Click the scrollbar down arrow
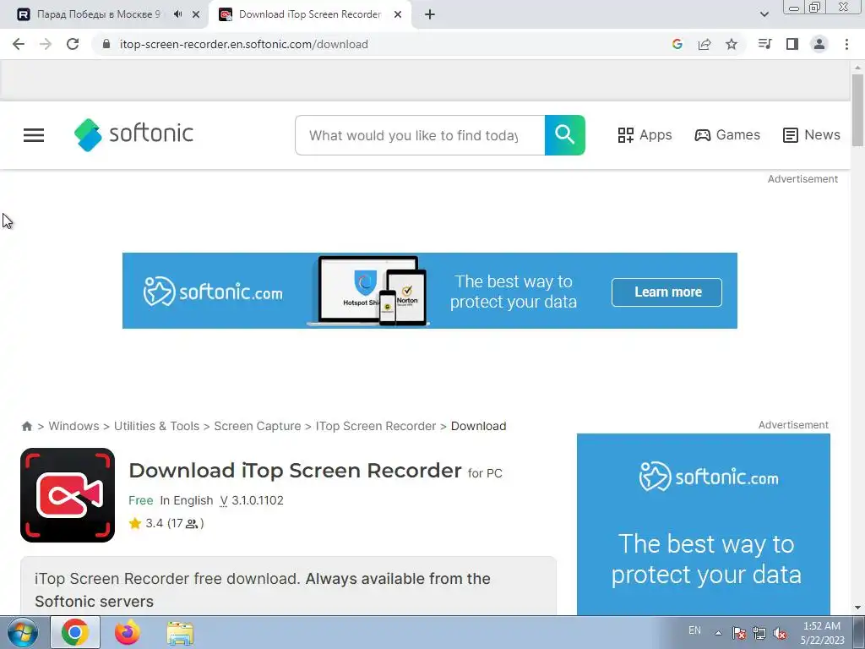 pyautogui.click(x=857, y=608)
